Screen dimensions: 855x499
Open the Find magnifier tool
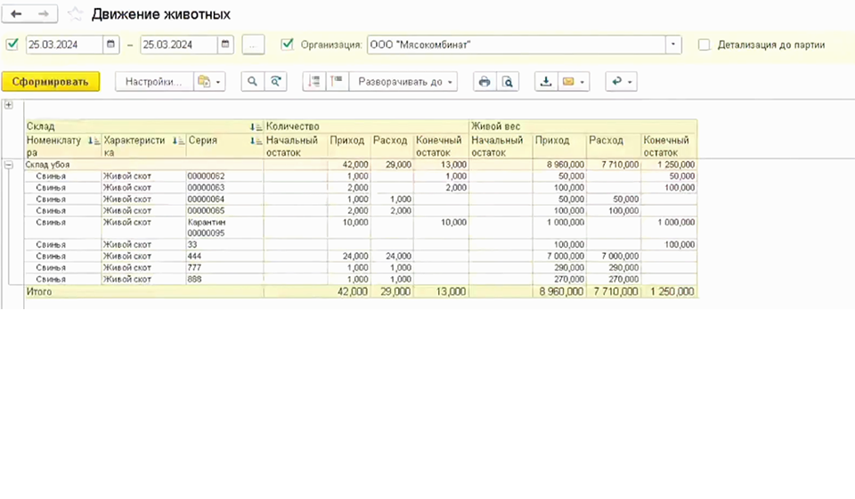click(252, 82)
